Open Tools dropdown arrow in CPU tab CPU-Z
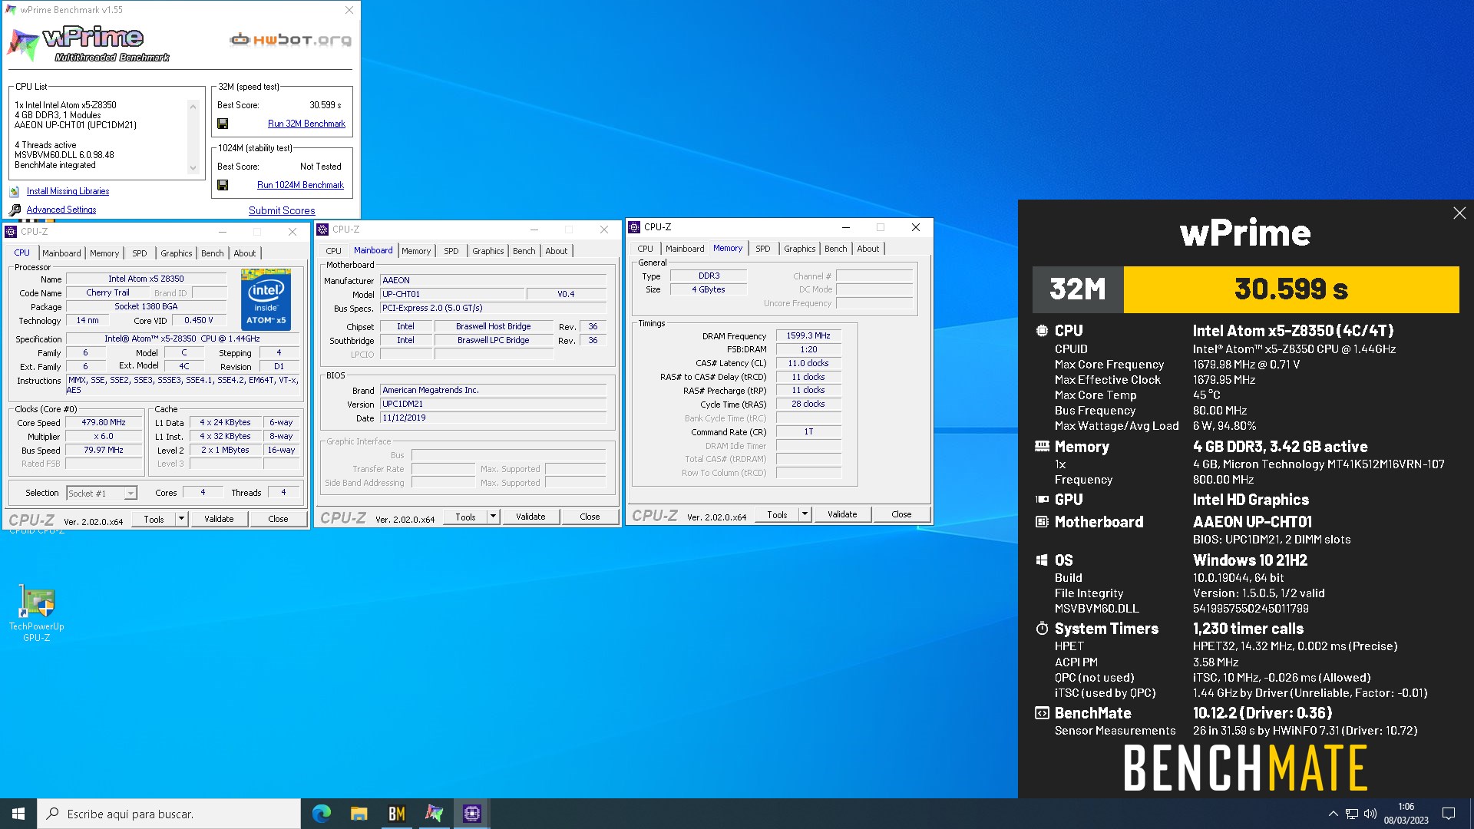The image size is (1474, 829). pyautogui.click(x=181, y=519)
